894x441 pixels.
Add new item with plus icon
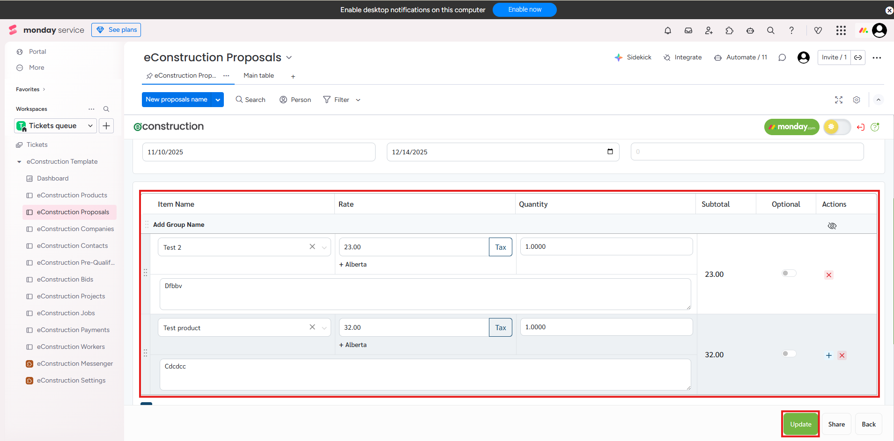pos(829,355)
